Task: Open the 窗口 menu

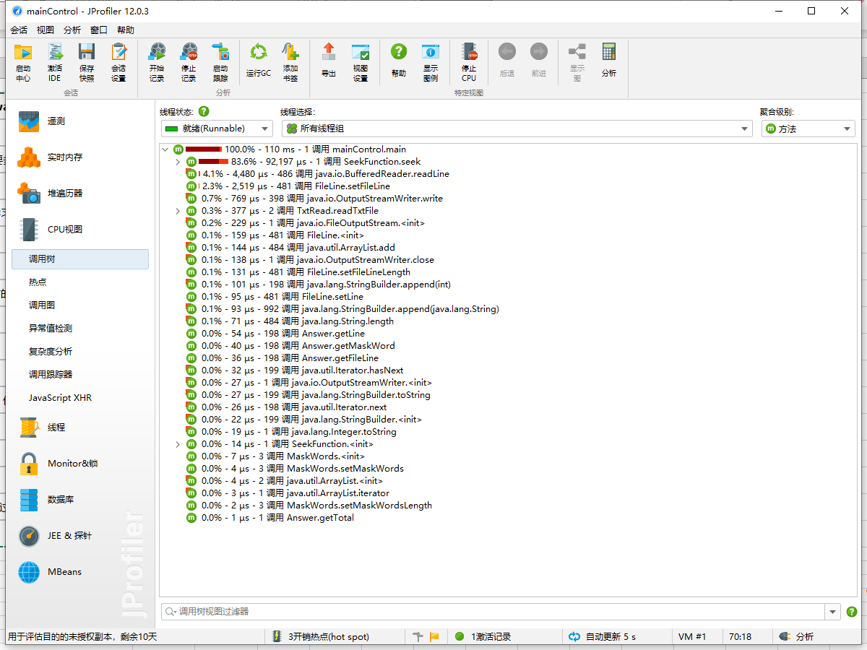Action: pos(99,30)
